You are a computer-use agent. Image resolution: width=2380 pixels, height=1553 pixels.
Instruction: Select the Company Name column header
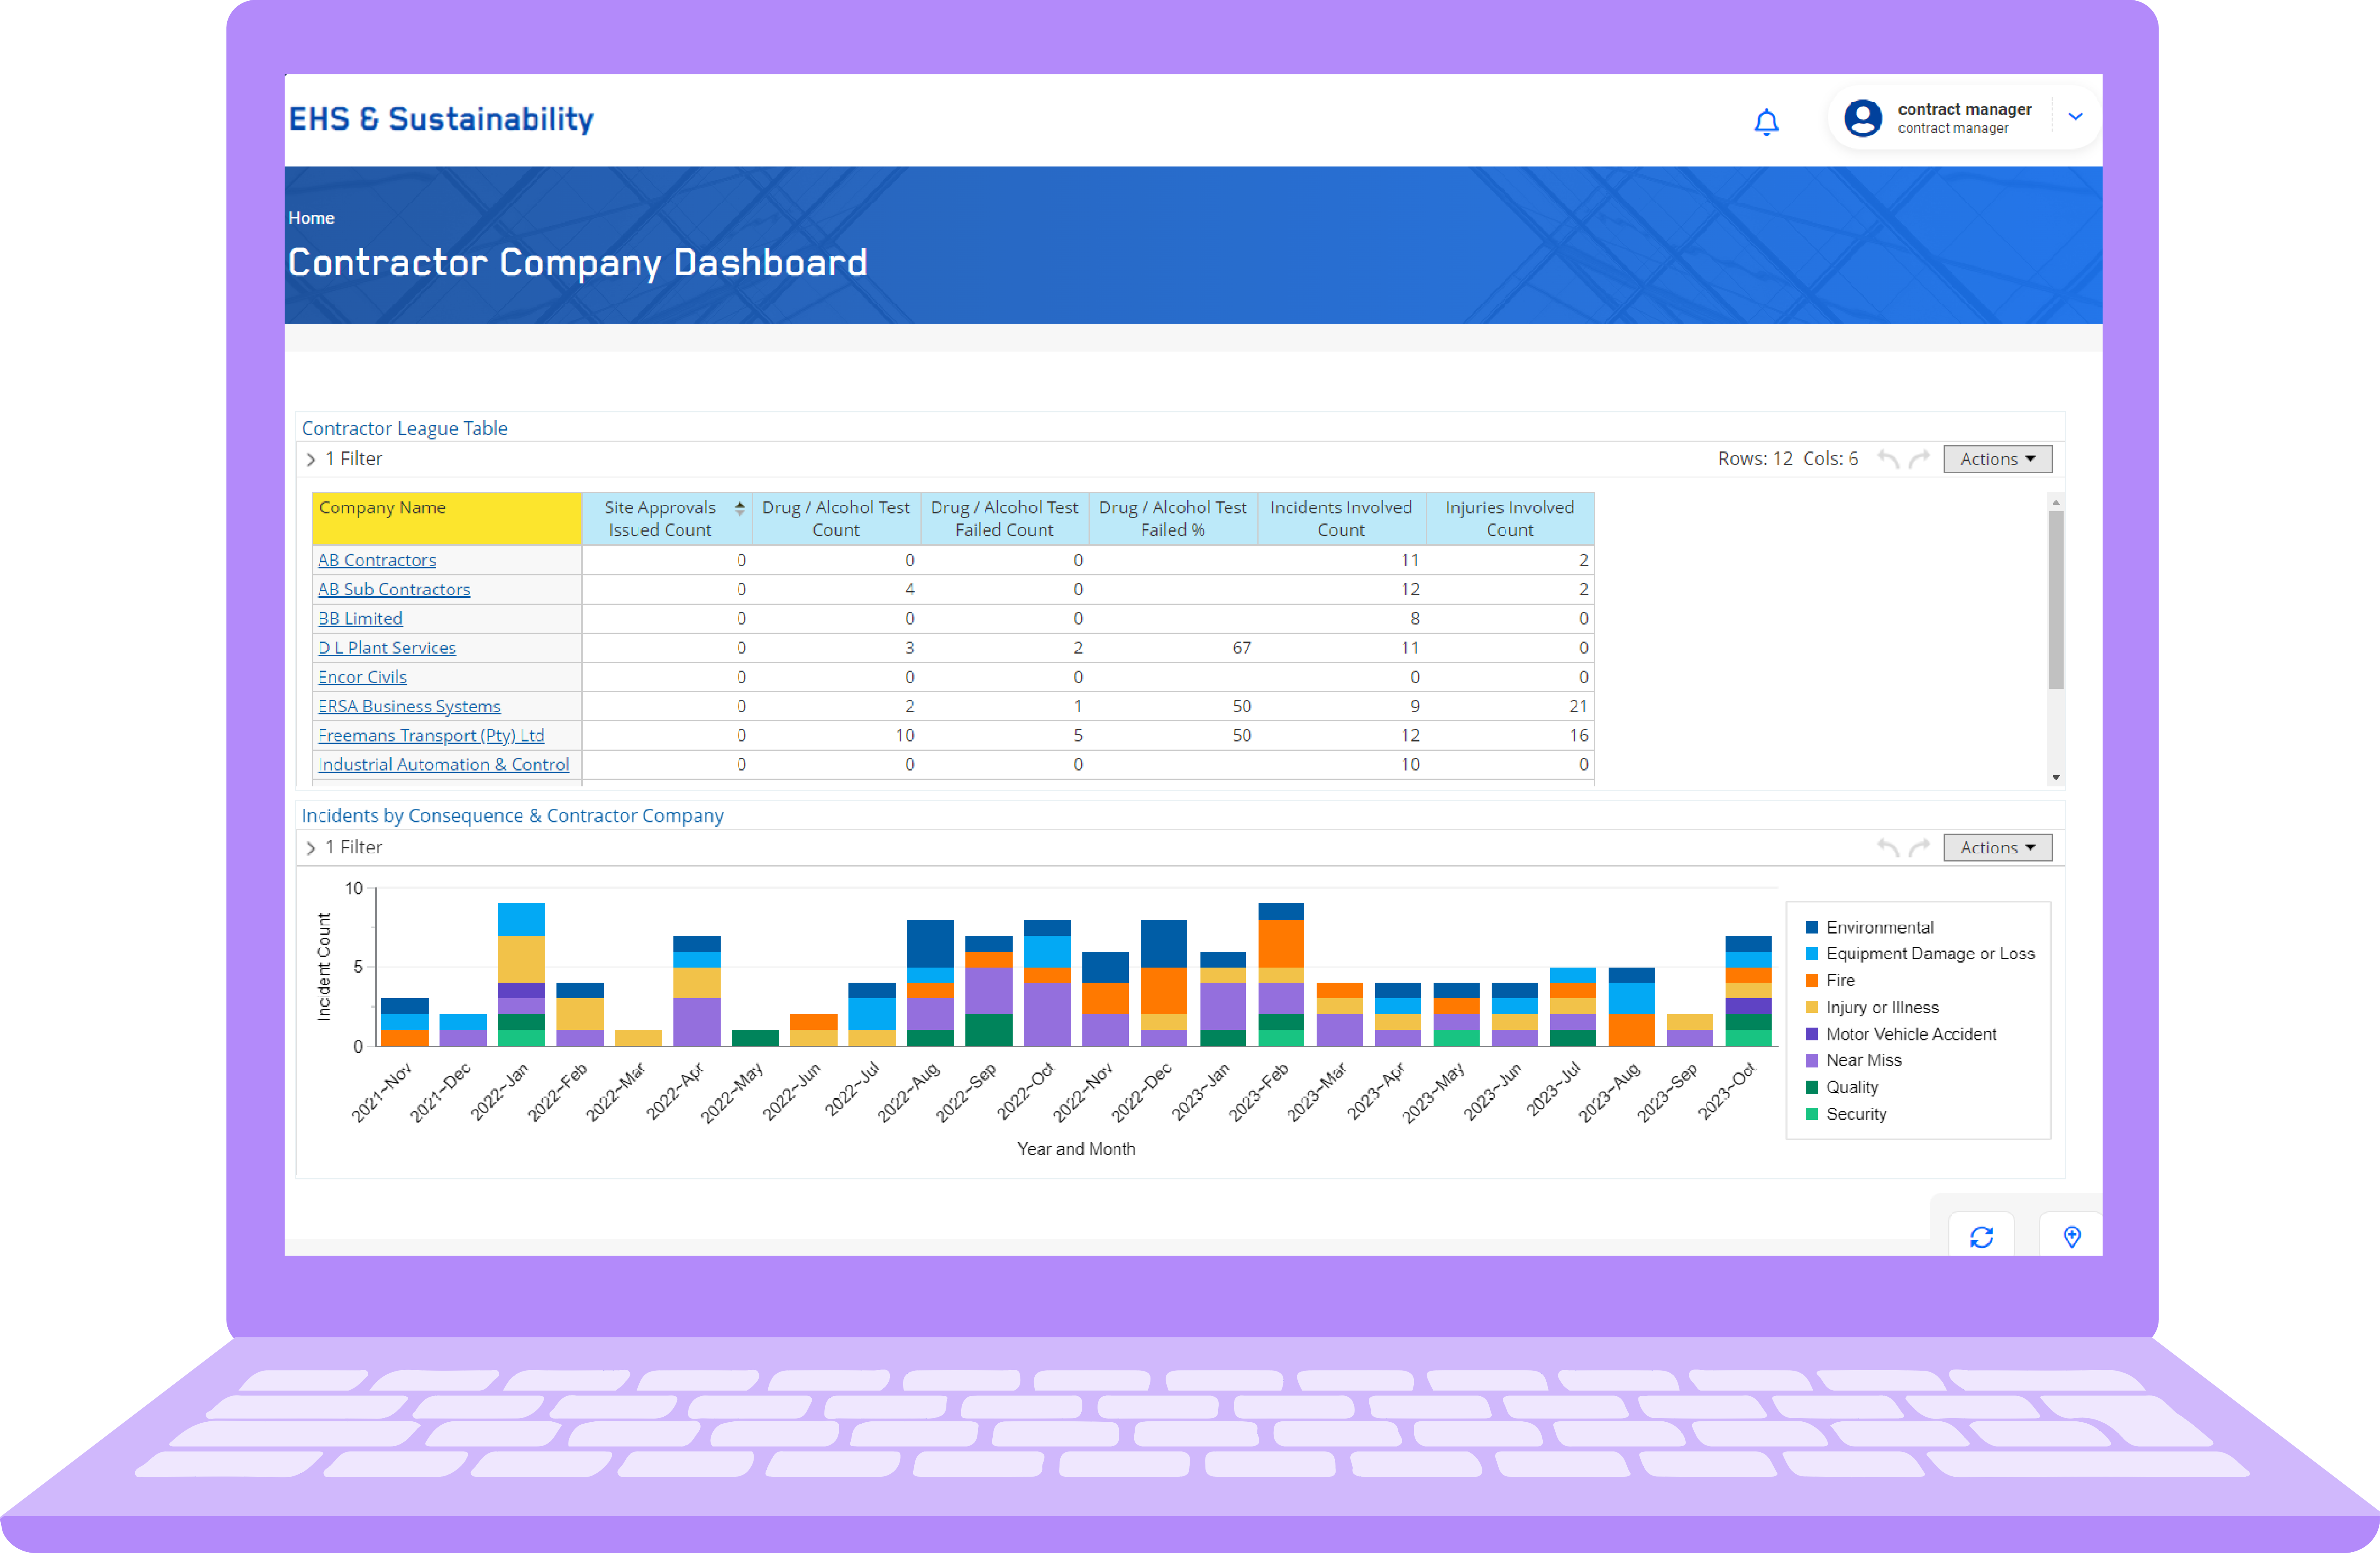(x=446, y=518)
